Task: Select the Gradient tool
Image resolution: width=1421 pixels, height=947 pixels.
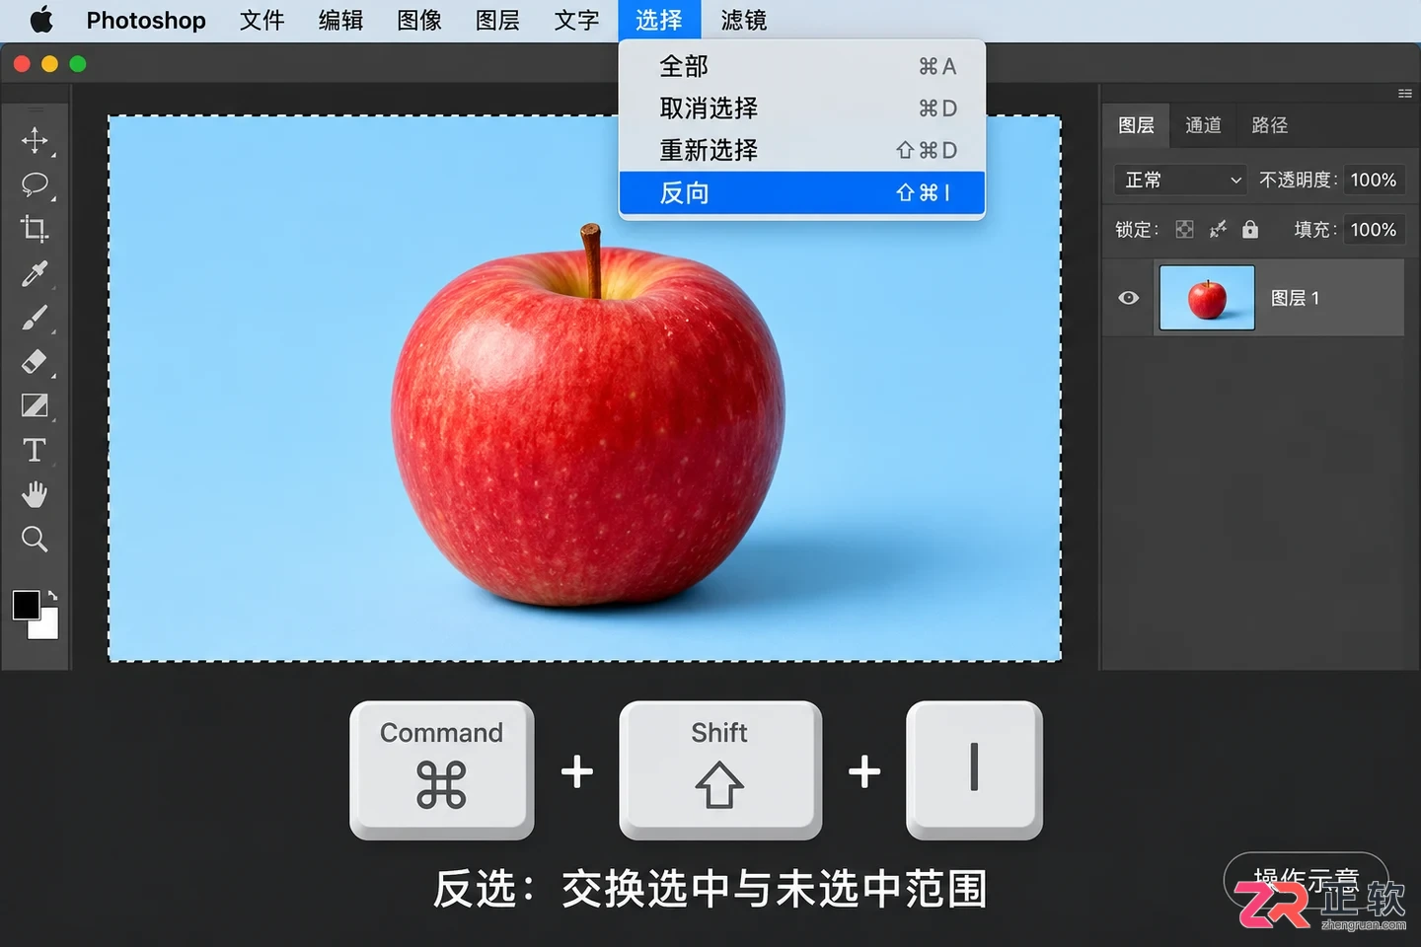Action: [35, 405]
